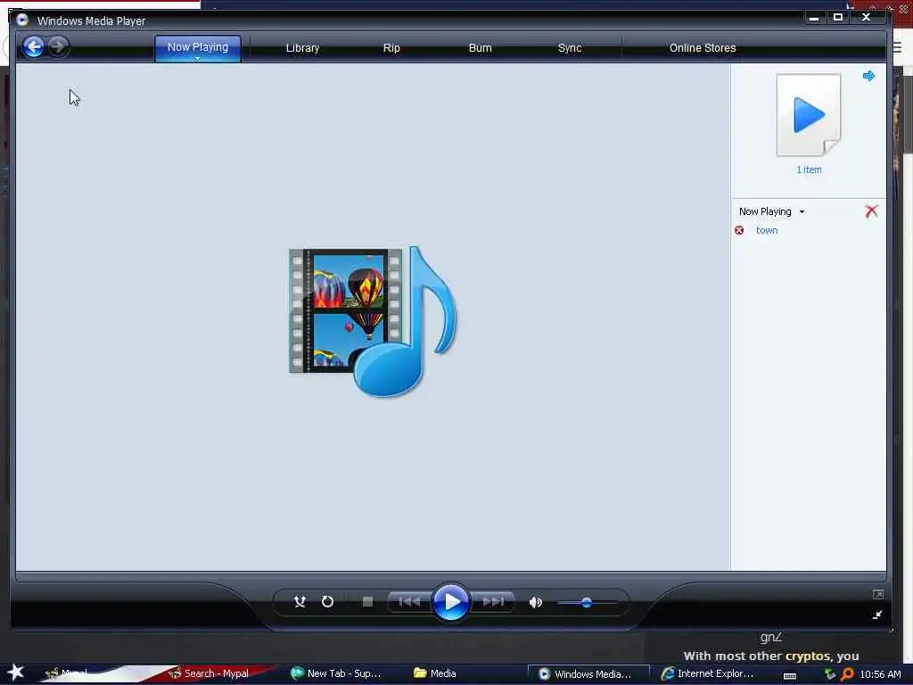
Task: Click the video and music note artwork
Action: click(x=373, y=321)
